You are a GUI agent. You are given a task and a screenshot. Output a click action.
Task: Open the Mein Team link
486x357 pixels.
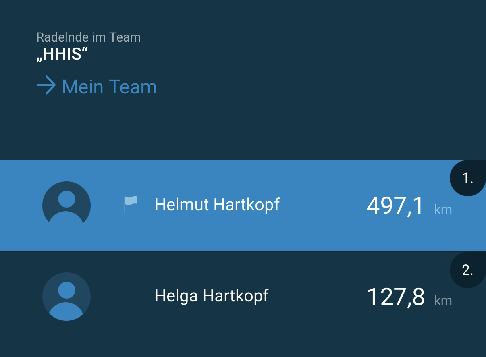click(96, 87)
